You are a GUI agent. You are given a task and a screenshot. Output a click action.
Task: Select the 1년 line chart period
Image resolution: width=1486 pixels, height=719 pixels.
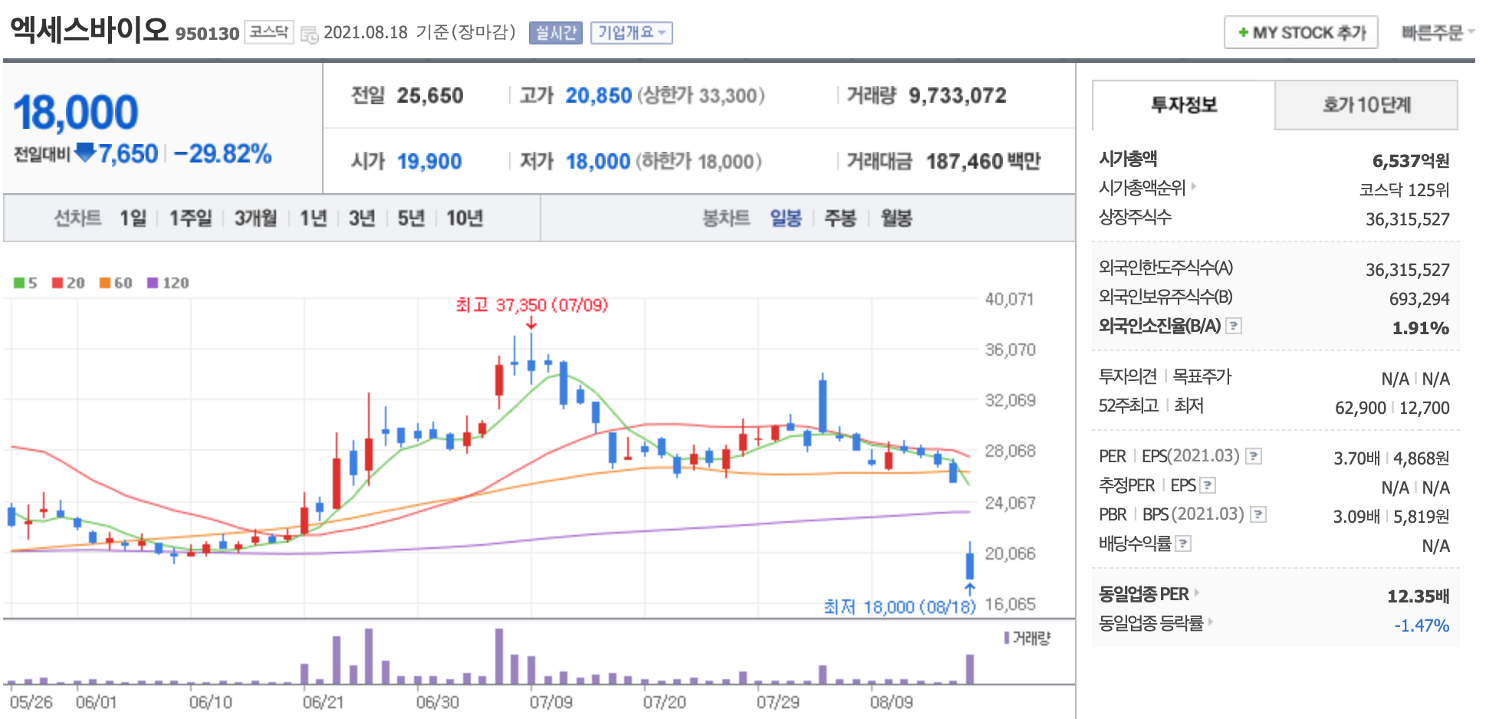pos(313,218)
